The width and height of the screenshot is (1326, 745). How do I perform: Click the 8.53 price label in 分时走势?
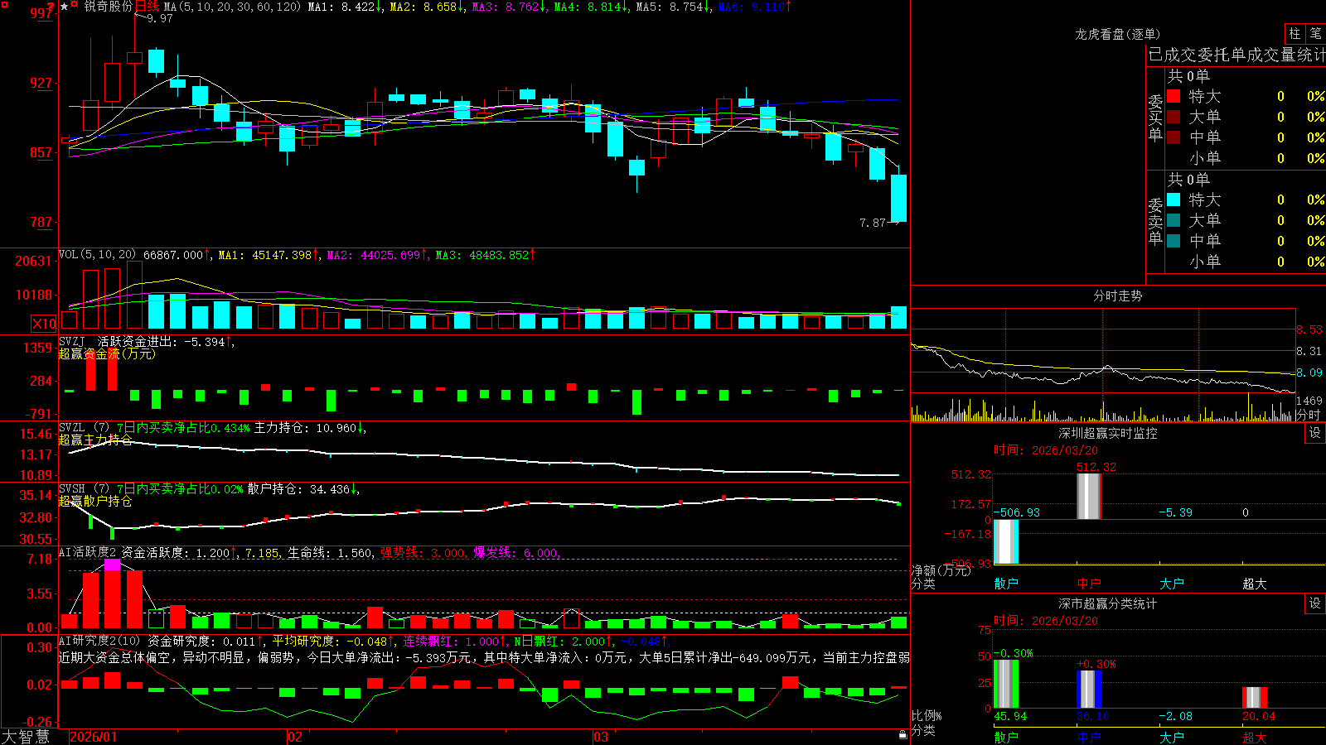tap(1310, 329)
